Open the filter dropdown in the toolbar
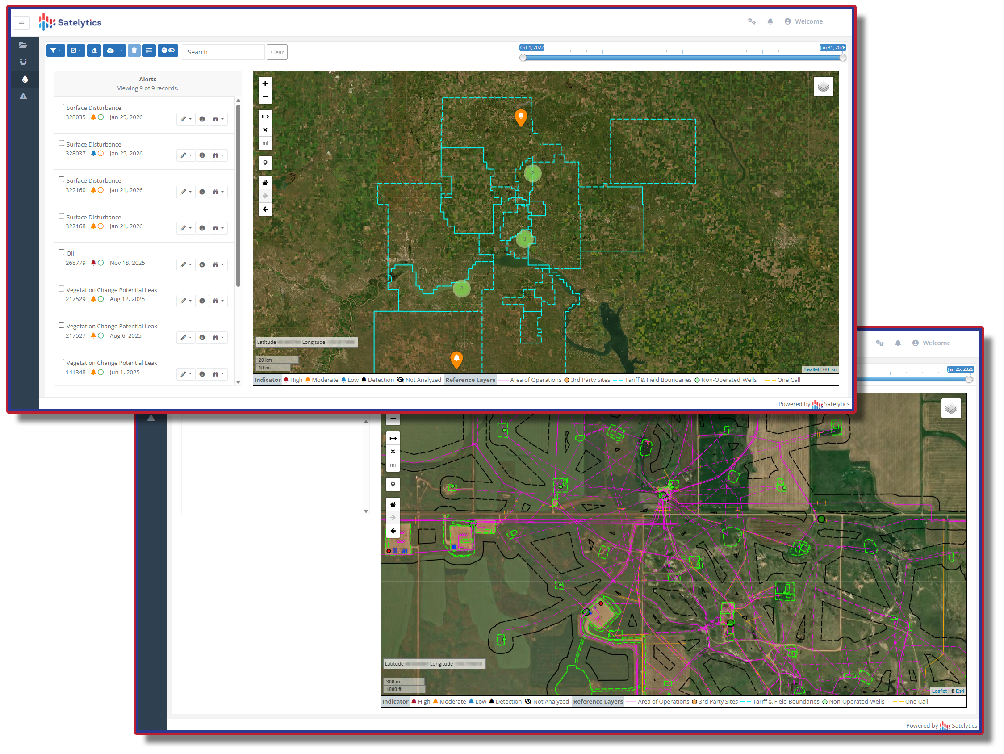Screen dimensions: 1004x754 point(55,50)
